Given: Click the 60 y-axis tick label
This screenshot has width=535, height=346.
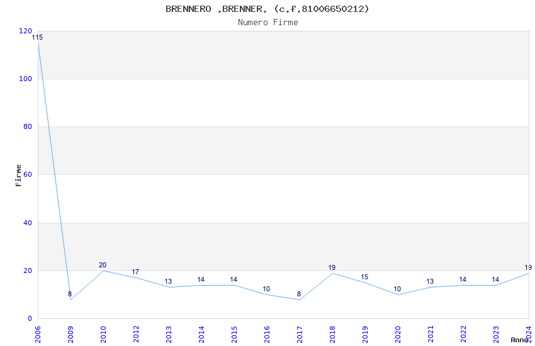Looking at the screenshot, I should pyautogui.click(x=27, y=175).
